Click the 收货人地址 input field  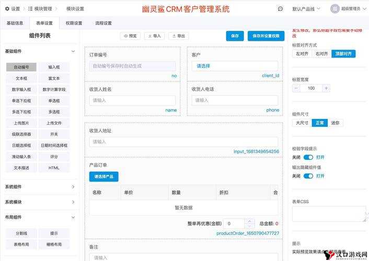[x=183, y=142]
